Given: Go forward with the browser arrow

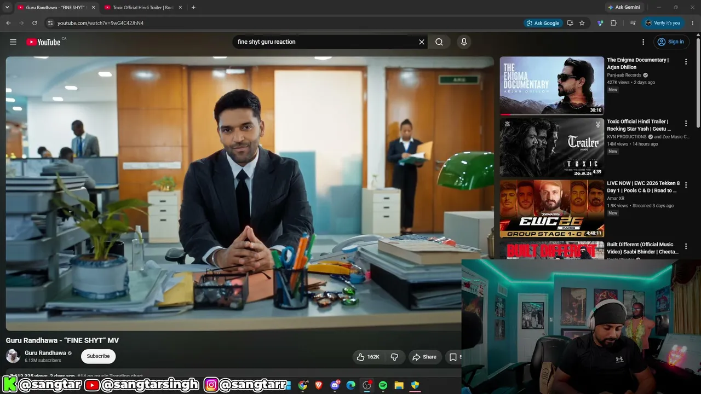Looking at the screenshot, I should point(21,23).
